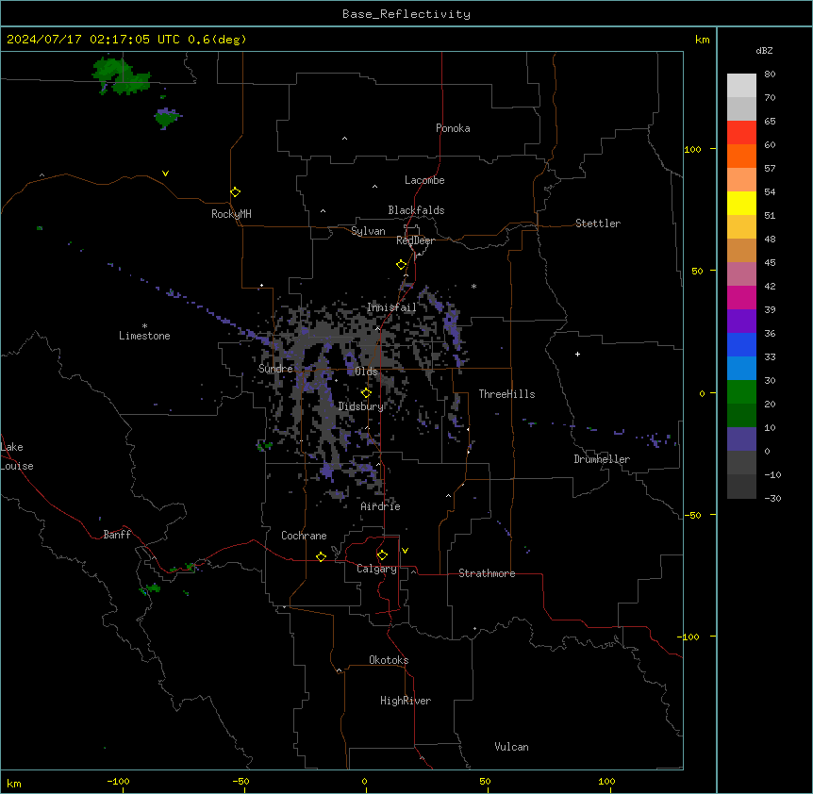The image size is (813, 794).
Task: Click the Lake Louise label at left edge
Action: (x=17, y=456)
